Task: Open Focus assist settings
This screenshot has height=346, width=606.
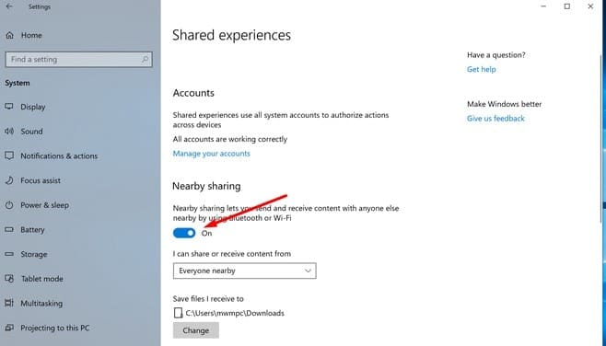Action: 41,180
